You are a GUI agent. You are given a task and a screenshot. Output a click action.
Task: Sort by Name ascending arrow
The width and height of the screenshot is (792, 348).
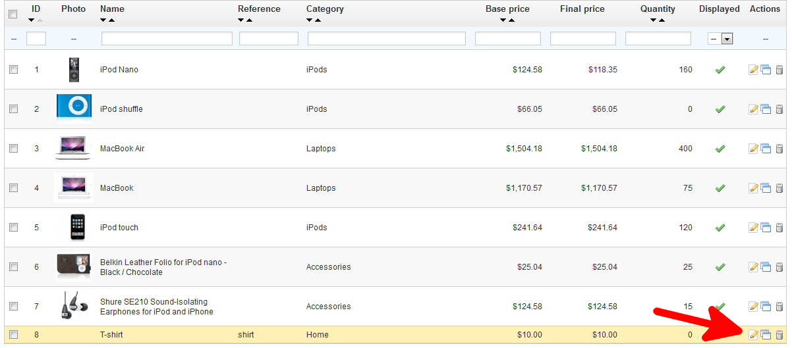coord(111,20)
